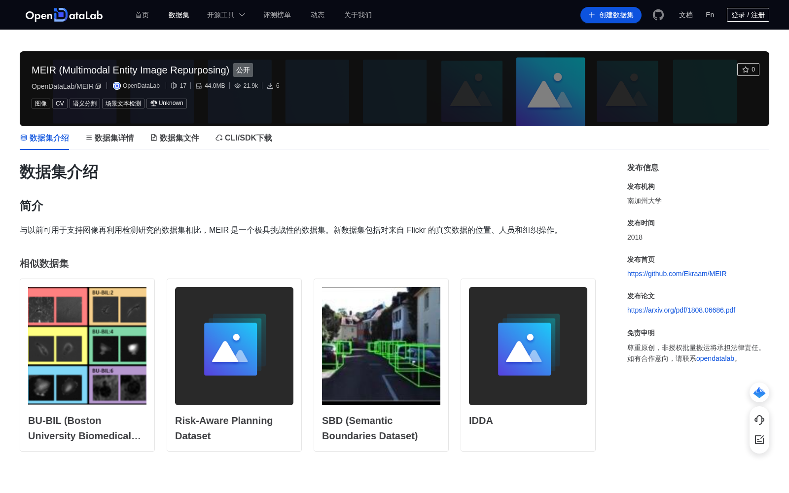
Task: Click the CV tag
Action: [x=60, y=104]
